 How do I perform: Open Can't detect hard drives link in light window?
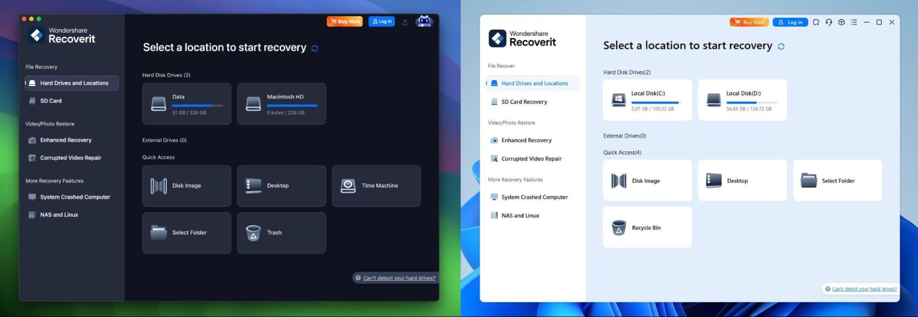(864, 289)
